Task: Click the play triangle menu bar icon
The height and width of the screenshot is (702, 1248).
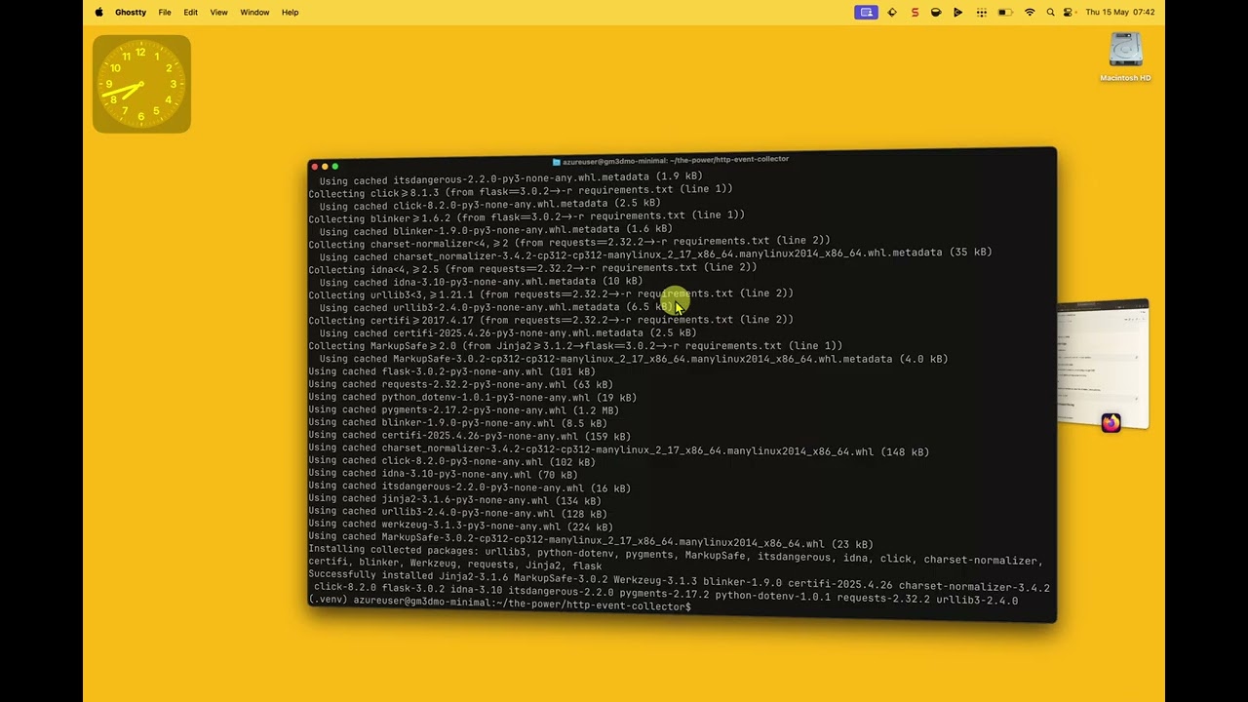Action: pos(958,12)
